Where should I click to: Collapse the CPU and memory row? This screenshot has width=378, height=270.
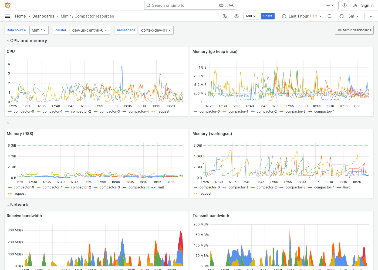(27, 40)
